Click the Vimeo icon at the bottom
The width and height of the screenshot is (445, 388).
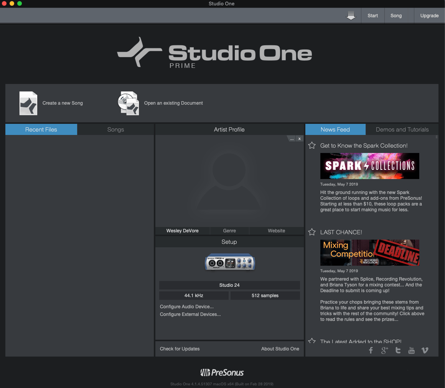[425, 350]
